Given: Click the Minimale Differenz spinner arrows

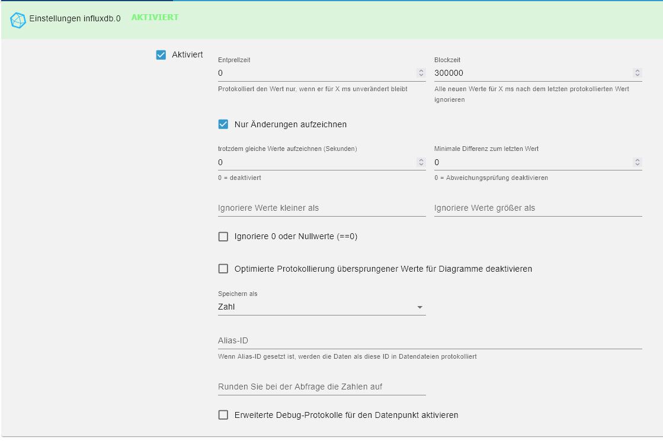Looking at the screenshot, I should [x=638, y=162].
